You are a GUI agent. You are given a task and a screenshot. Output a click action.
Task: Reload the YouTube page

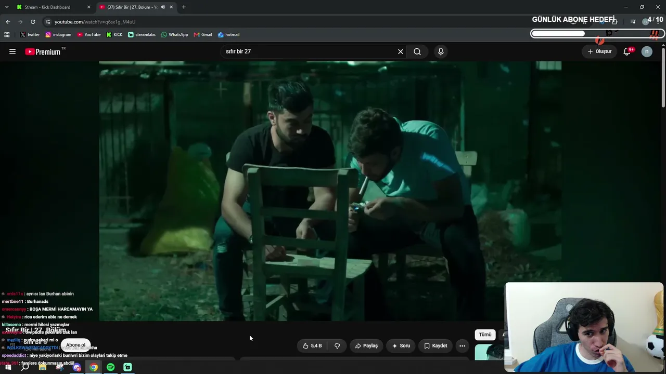tap(33, 22)
